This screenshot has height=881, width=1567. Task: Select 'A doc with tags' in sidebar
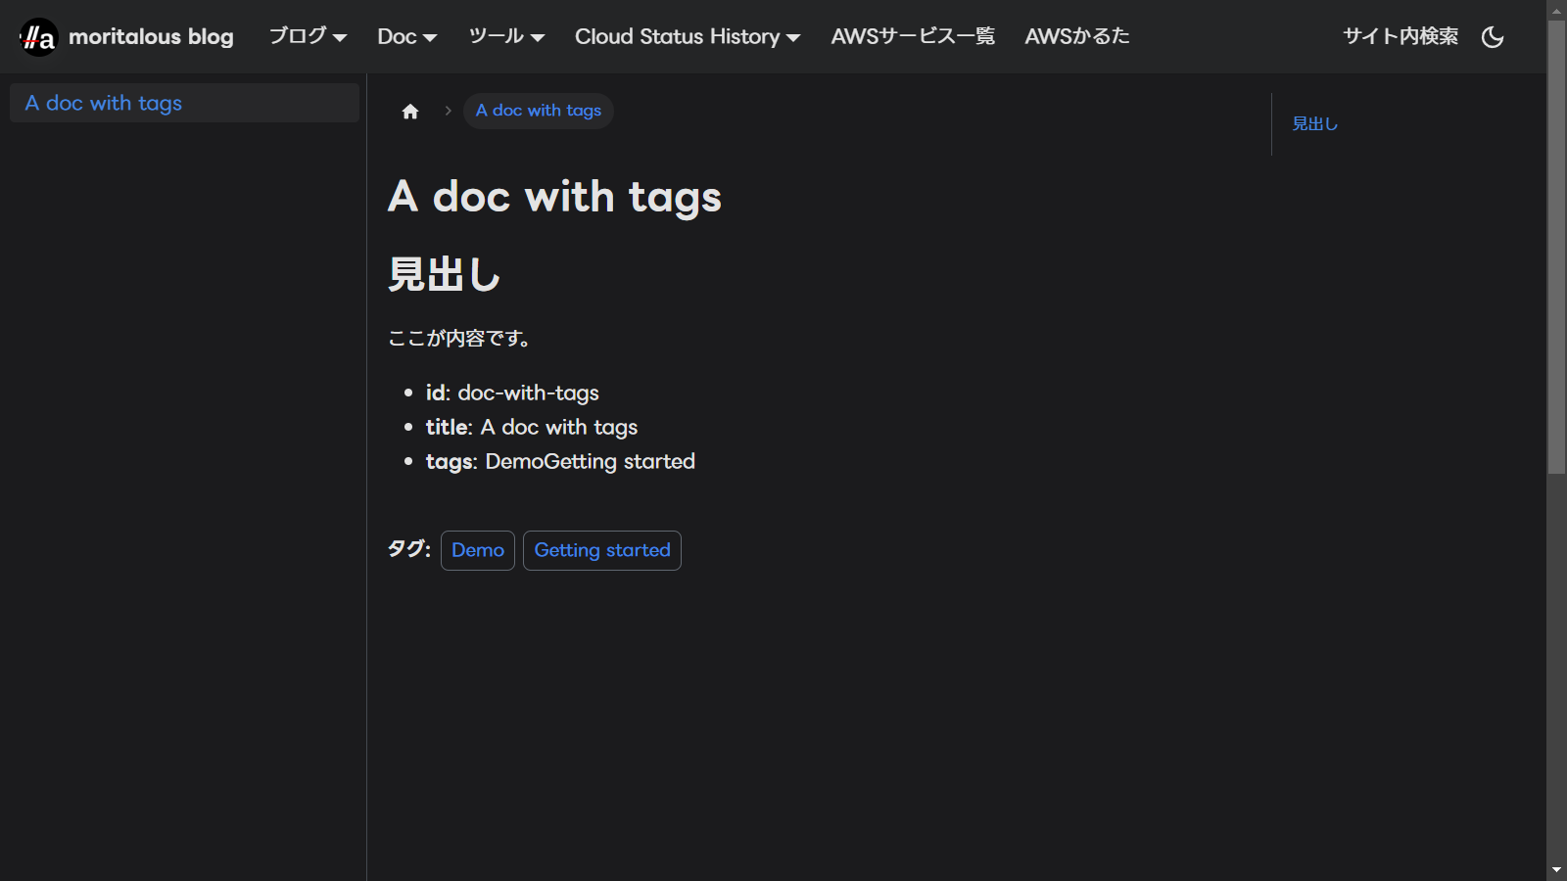pos(104,103)
